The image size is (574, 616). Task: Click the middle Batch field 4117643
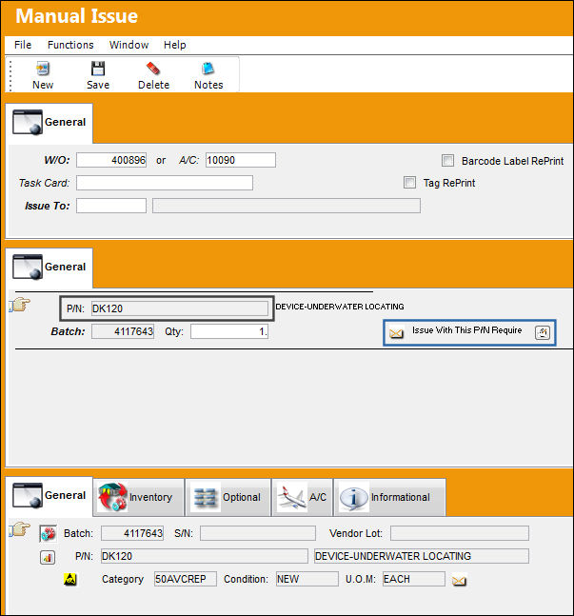[x=123, y=331]
